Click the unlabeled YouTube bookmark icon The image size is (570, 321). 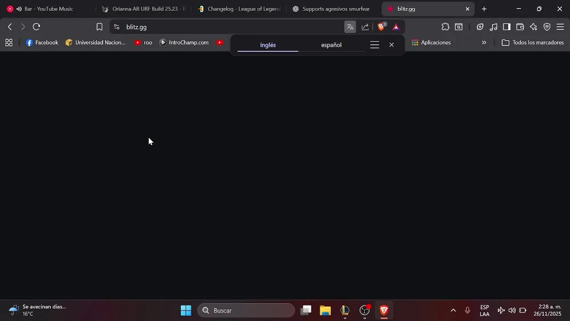tap(220, 43)
